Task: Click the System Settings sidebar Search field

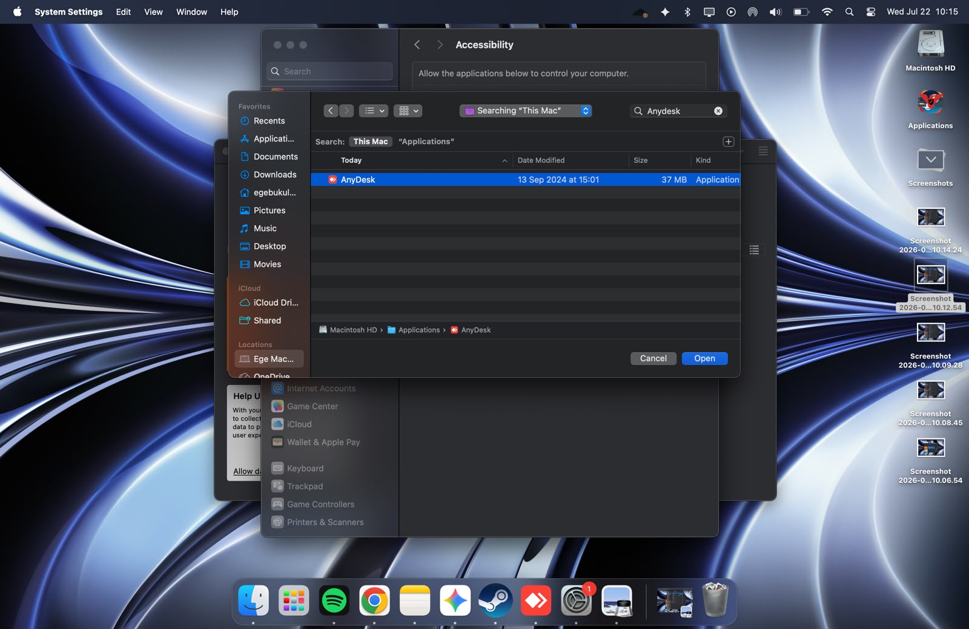Action: tap(329, 71)
